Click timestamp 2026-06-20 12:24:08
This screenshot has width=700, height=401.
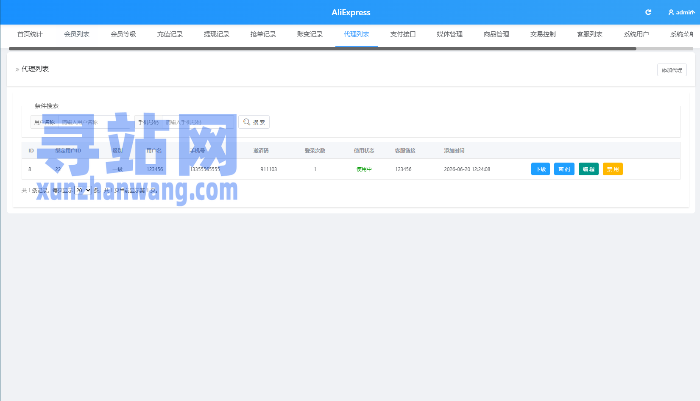467,169
